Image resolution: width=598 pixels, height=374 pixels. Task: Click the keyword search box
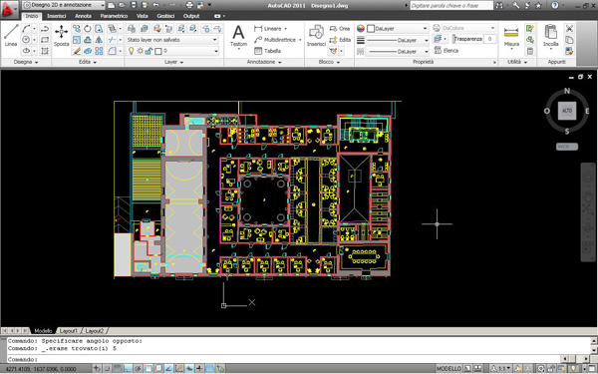pos(451,5)
